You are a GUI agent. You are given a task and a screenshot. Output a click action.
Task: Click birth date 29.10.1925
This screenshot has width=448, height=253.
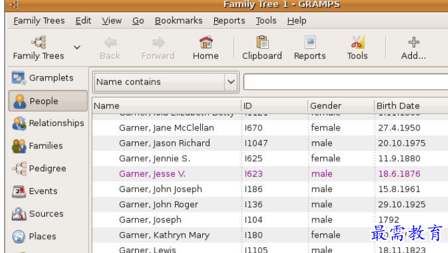(402, 204)
